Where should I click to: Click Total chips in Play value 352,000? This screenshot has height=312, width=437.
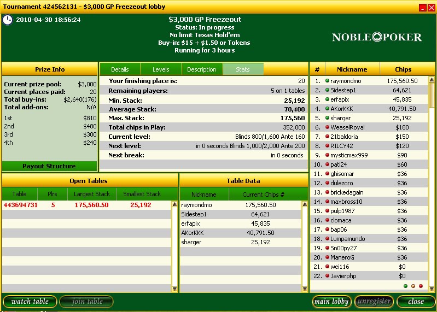pos(294,127)
